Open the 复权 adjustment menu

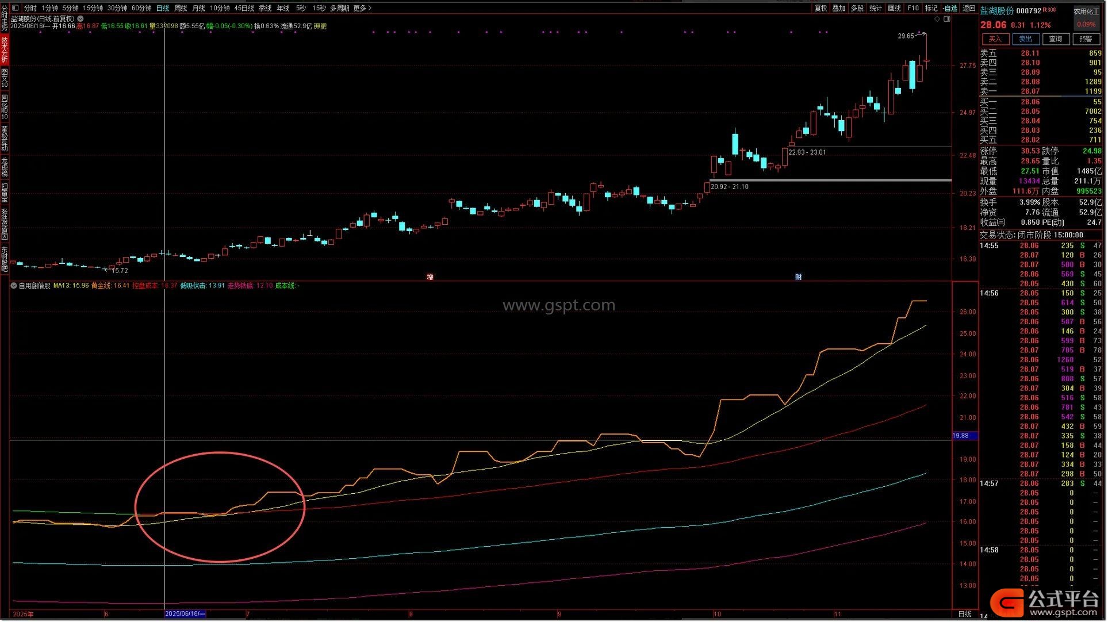[821, 8]
